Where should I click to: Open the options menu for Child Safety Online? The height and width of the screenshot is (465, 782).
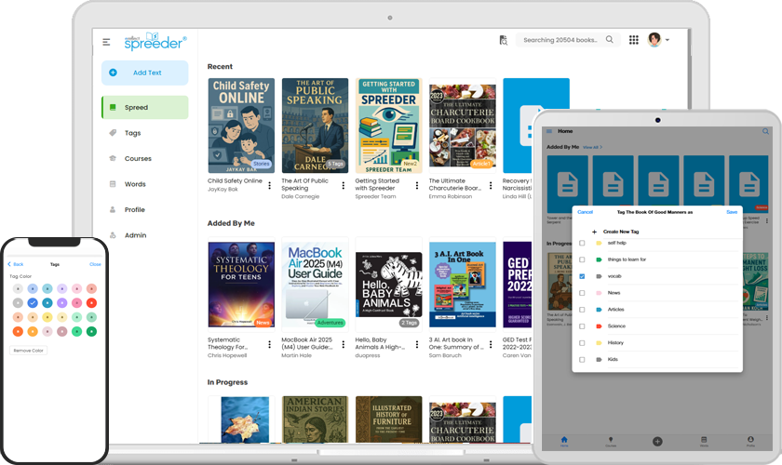[x=269, y=185]
